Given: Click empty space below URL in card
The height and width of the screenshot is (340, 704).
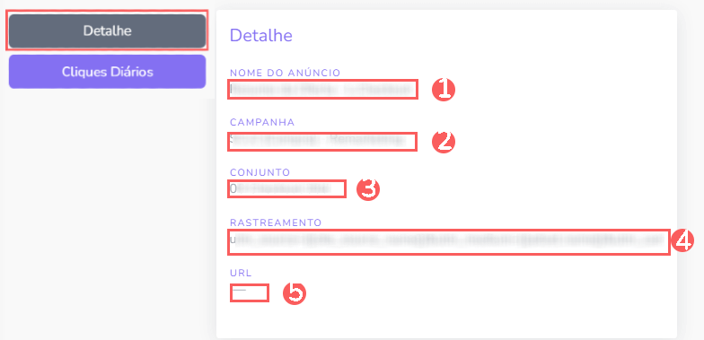Looking at the screenshot, I should click(x=446, y=319).
